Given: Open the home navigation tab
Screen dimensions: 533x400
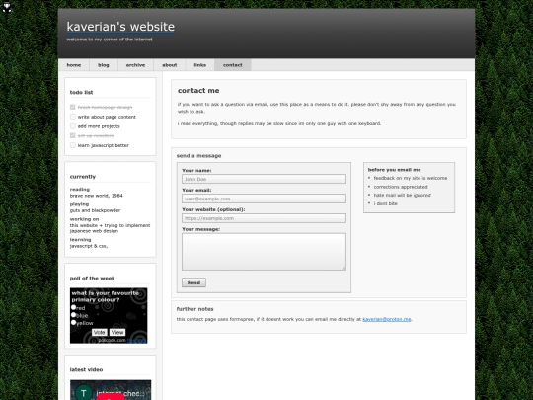Looking at the screenshot, I should pos(74,65).
